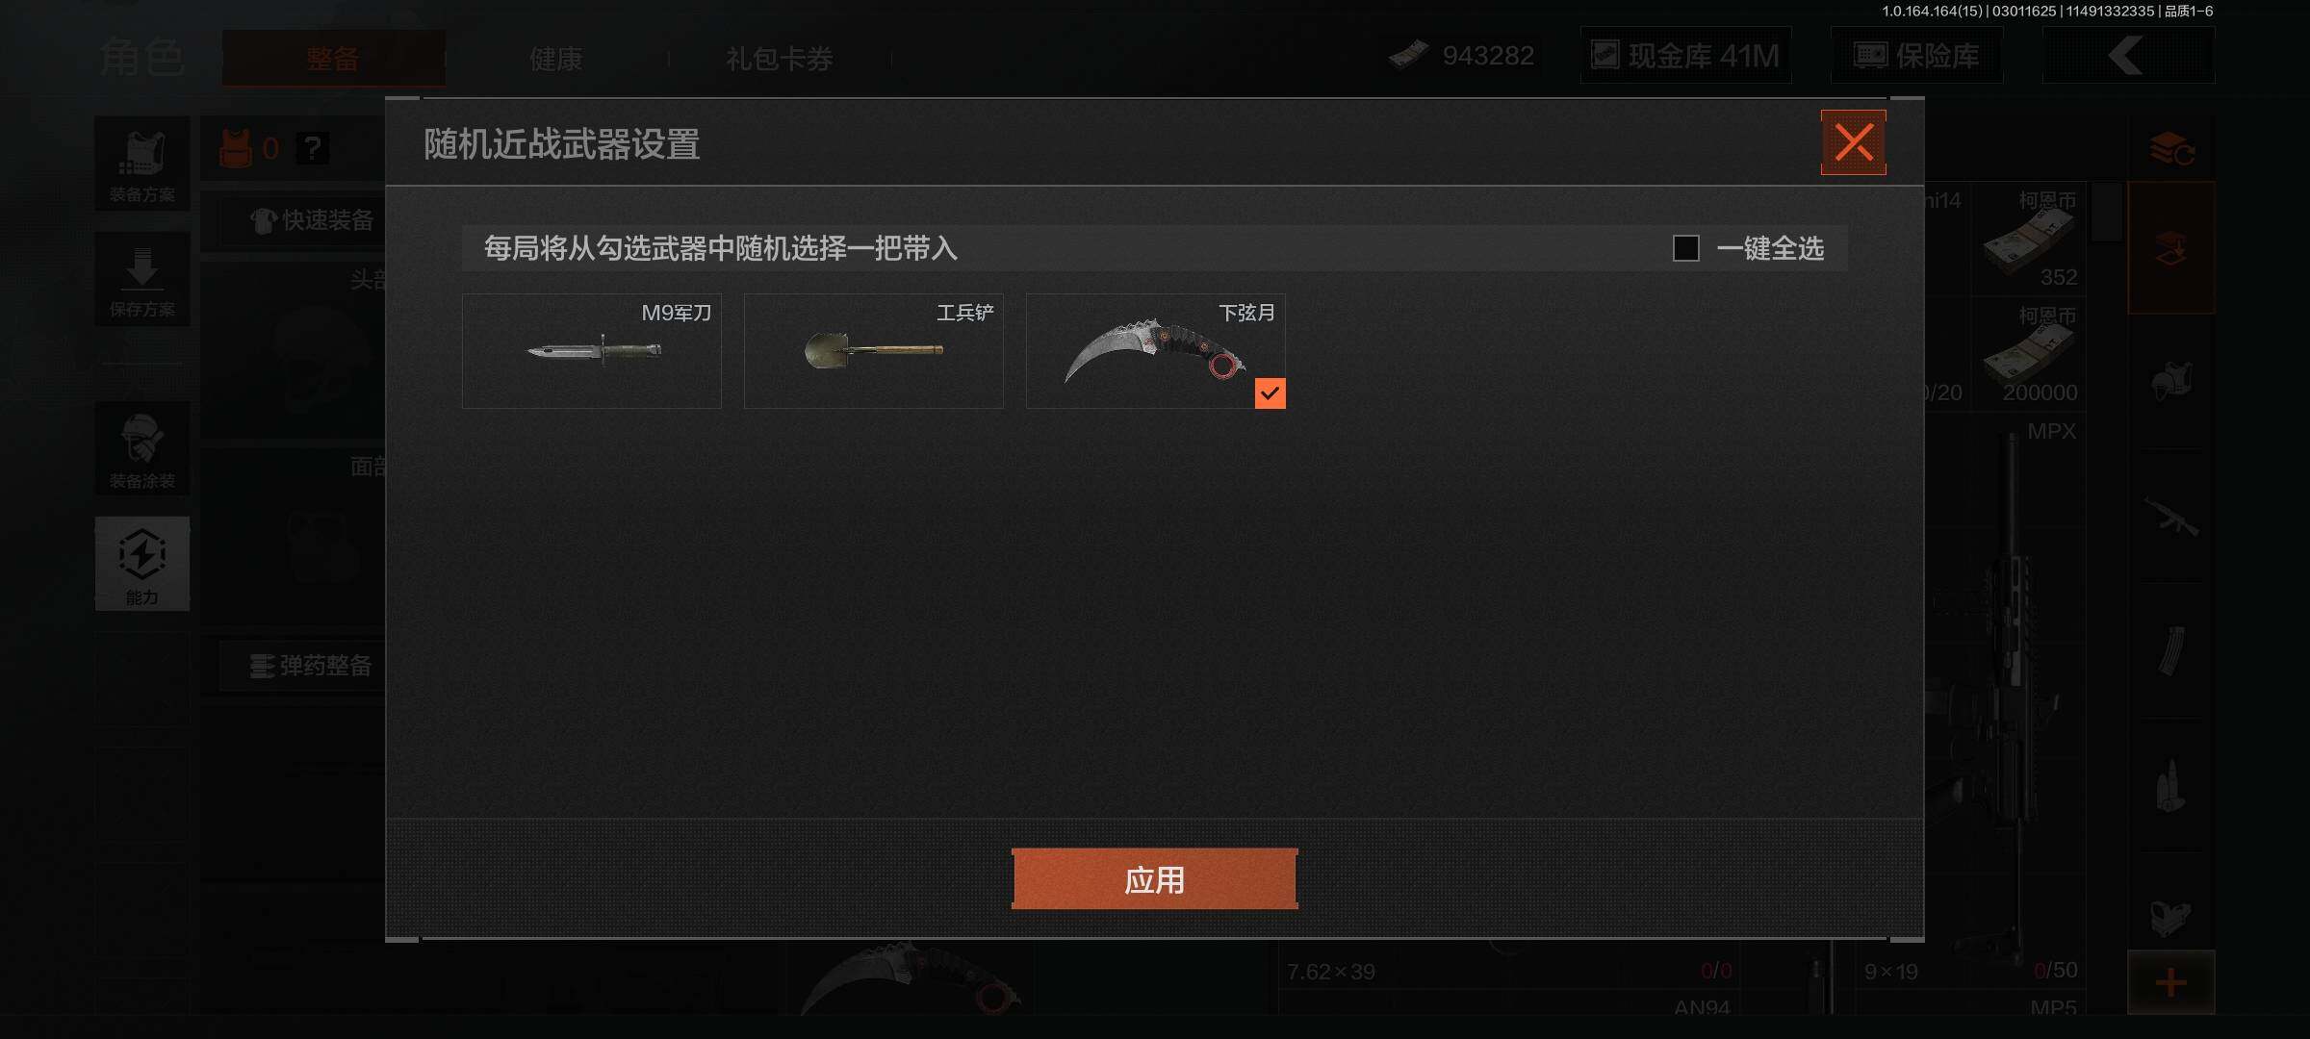The image size is (2310, 1039).
Task: Click the orange plus icon
Action: 2170,982
